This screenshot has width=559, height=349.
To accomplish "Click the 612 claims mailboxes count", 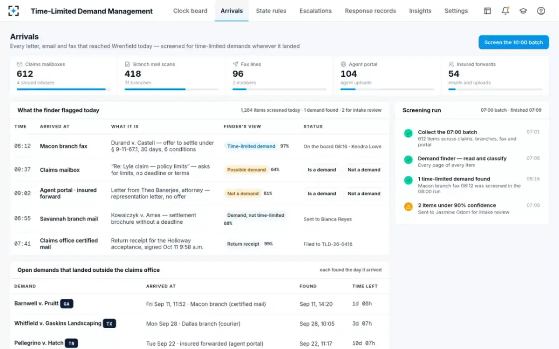I will [25, 74].
